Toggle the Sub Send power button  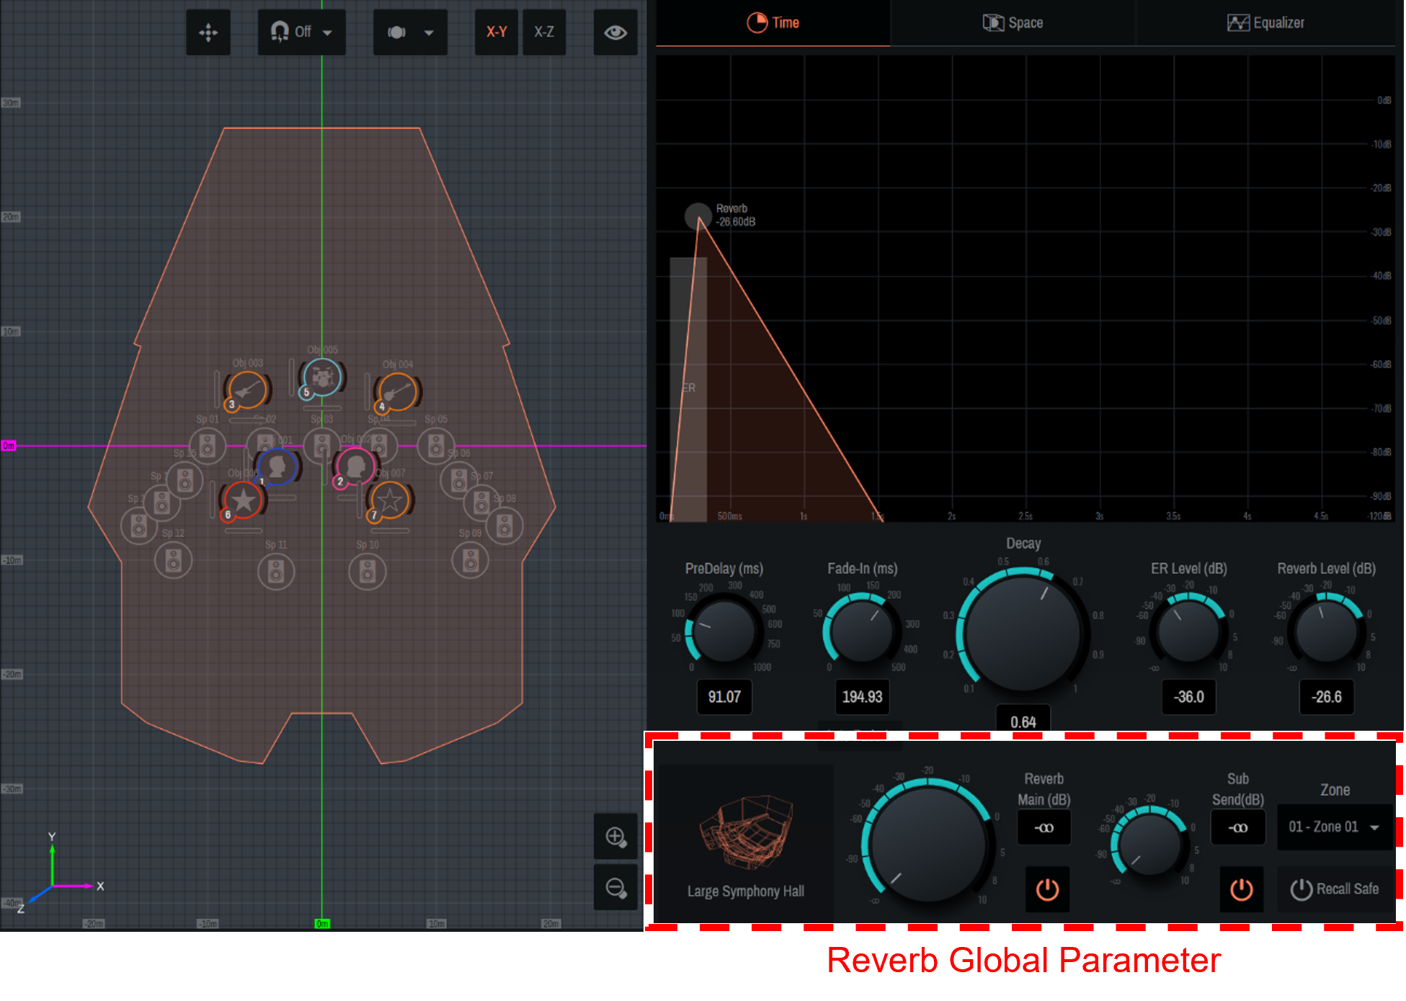pyautogui.click(x=1240, y=889)
